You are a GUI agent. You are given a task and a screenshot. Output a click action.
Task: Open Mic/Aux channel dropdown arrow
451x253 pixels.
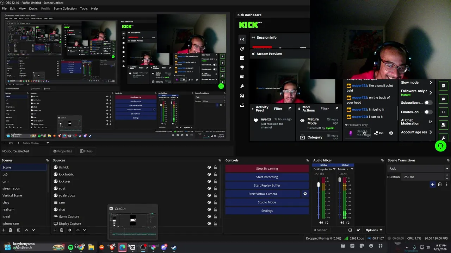(x=352, y=169)
